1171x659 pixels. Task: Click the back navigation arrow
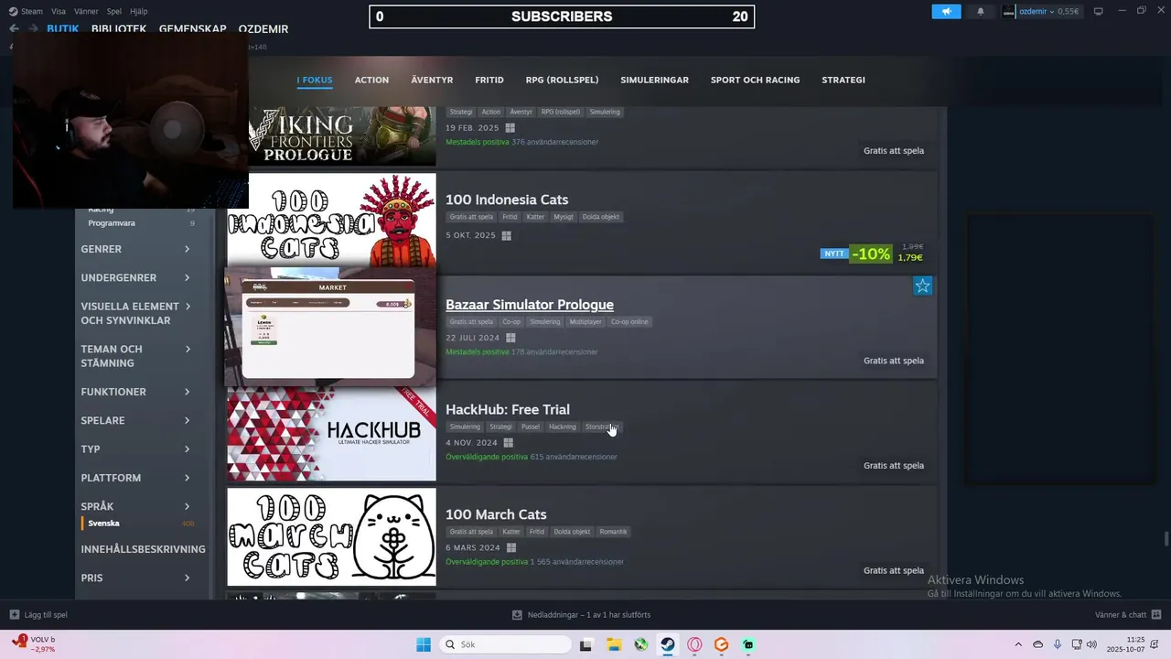pyautogui.click(x=14, y=28)
